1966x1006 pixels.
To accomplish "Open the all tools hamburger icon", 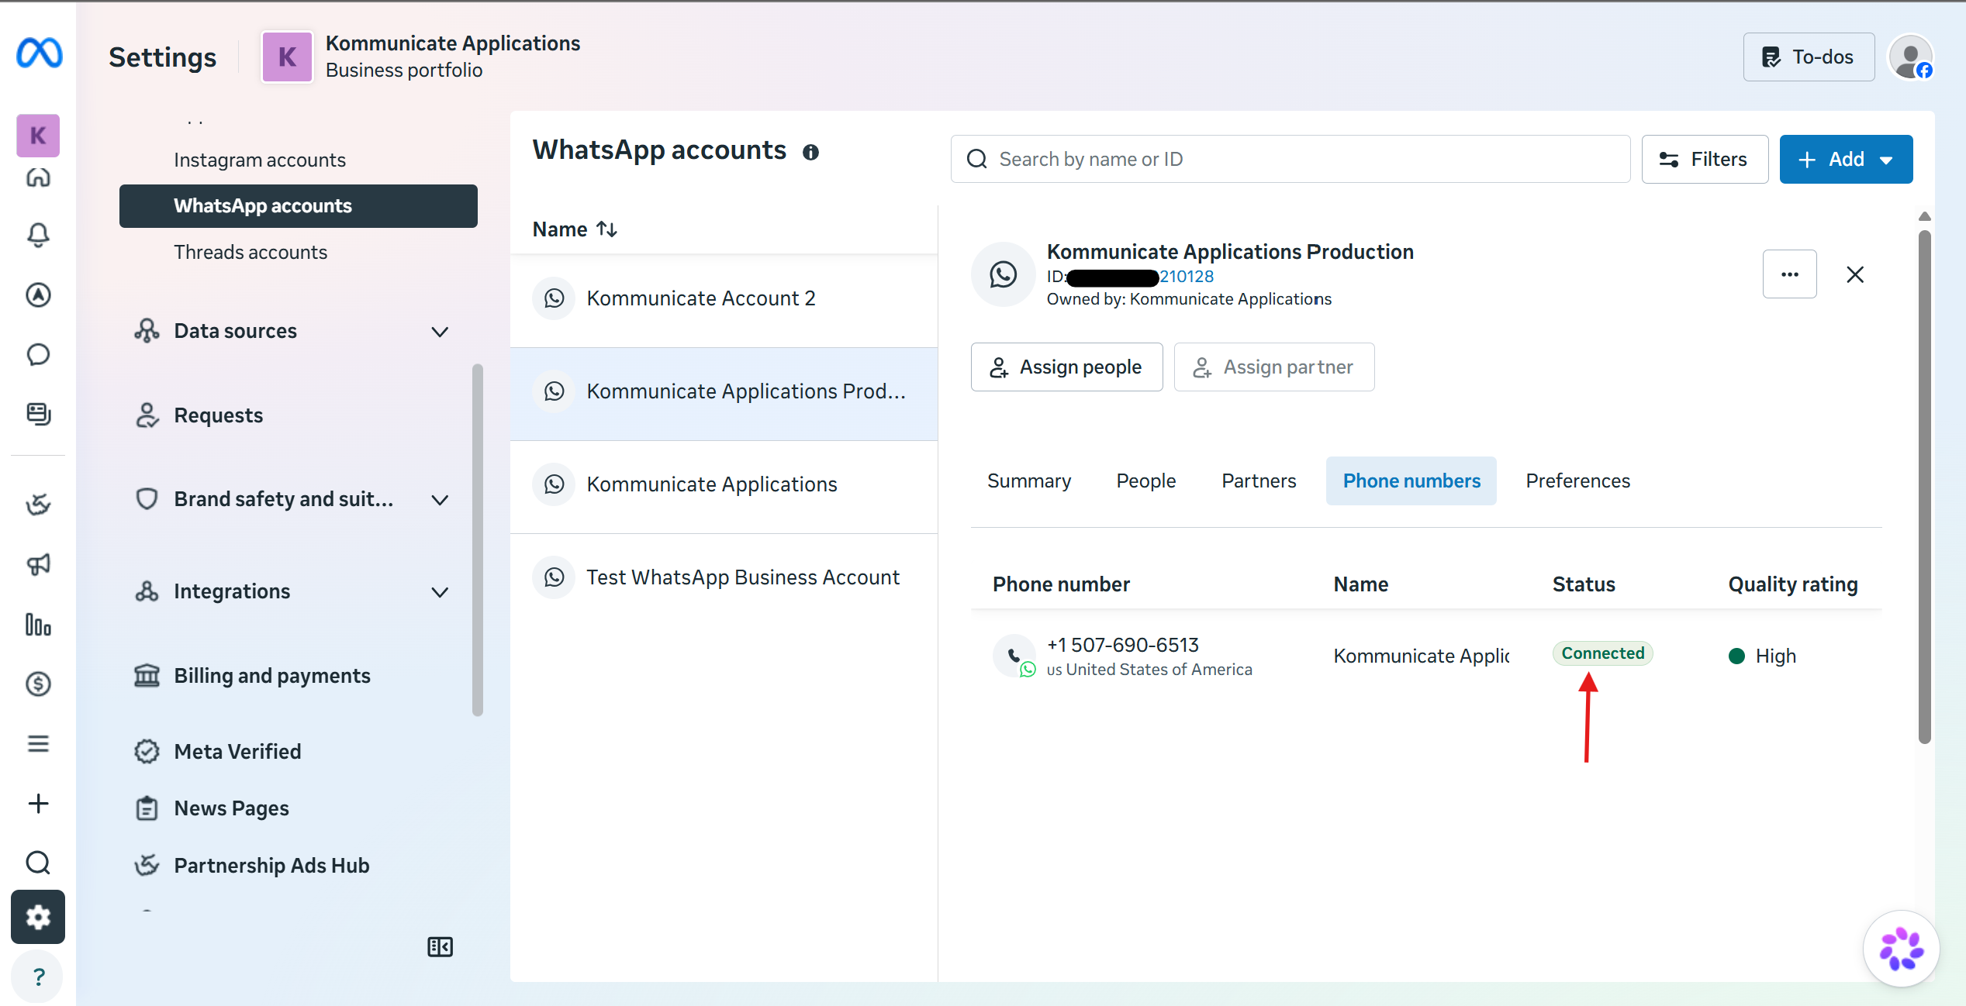I will pyautogui.click(x=38, y=744).
